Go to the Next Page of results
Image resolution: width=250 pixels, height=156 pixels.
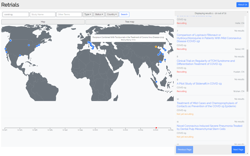238,150
